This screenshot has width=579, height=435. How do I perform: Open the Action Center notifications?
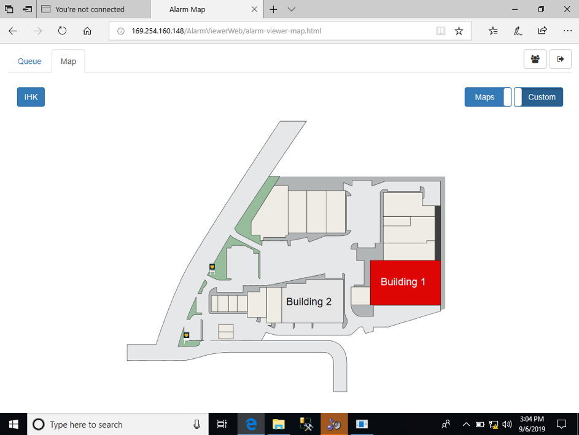tap(561, 425)
